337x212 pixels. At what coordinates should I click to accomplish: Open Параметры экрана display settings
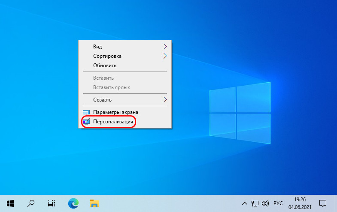125,112
